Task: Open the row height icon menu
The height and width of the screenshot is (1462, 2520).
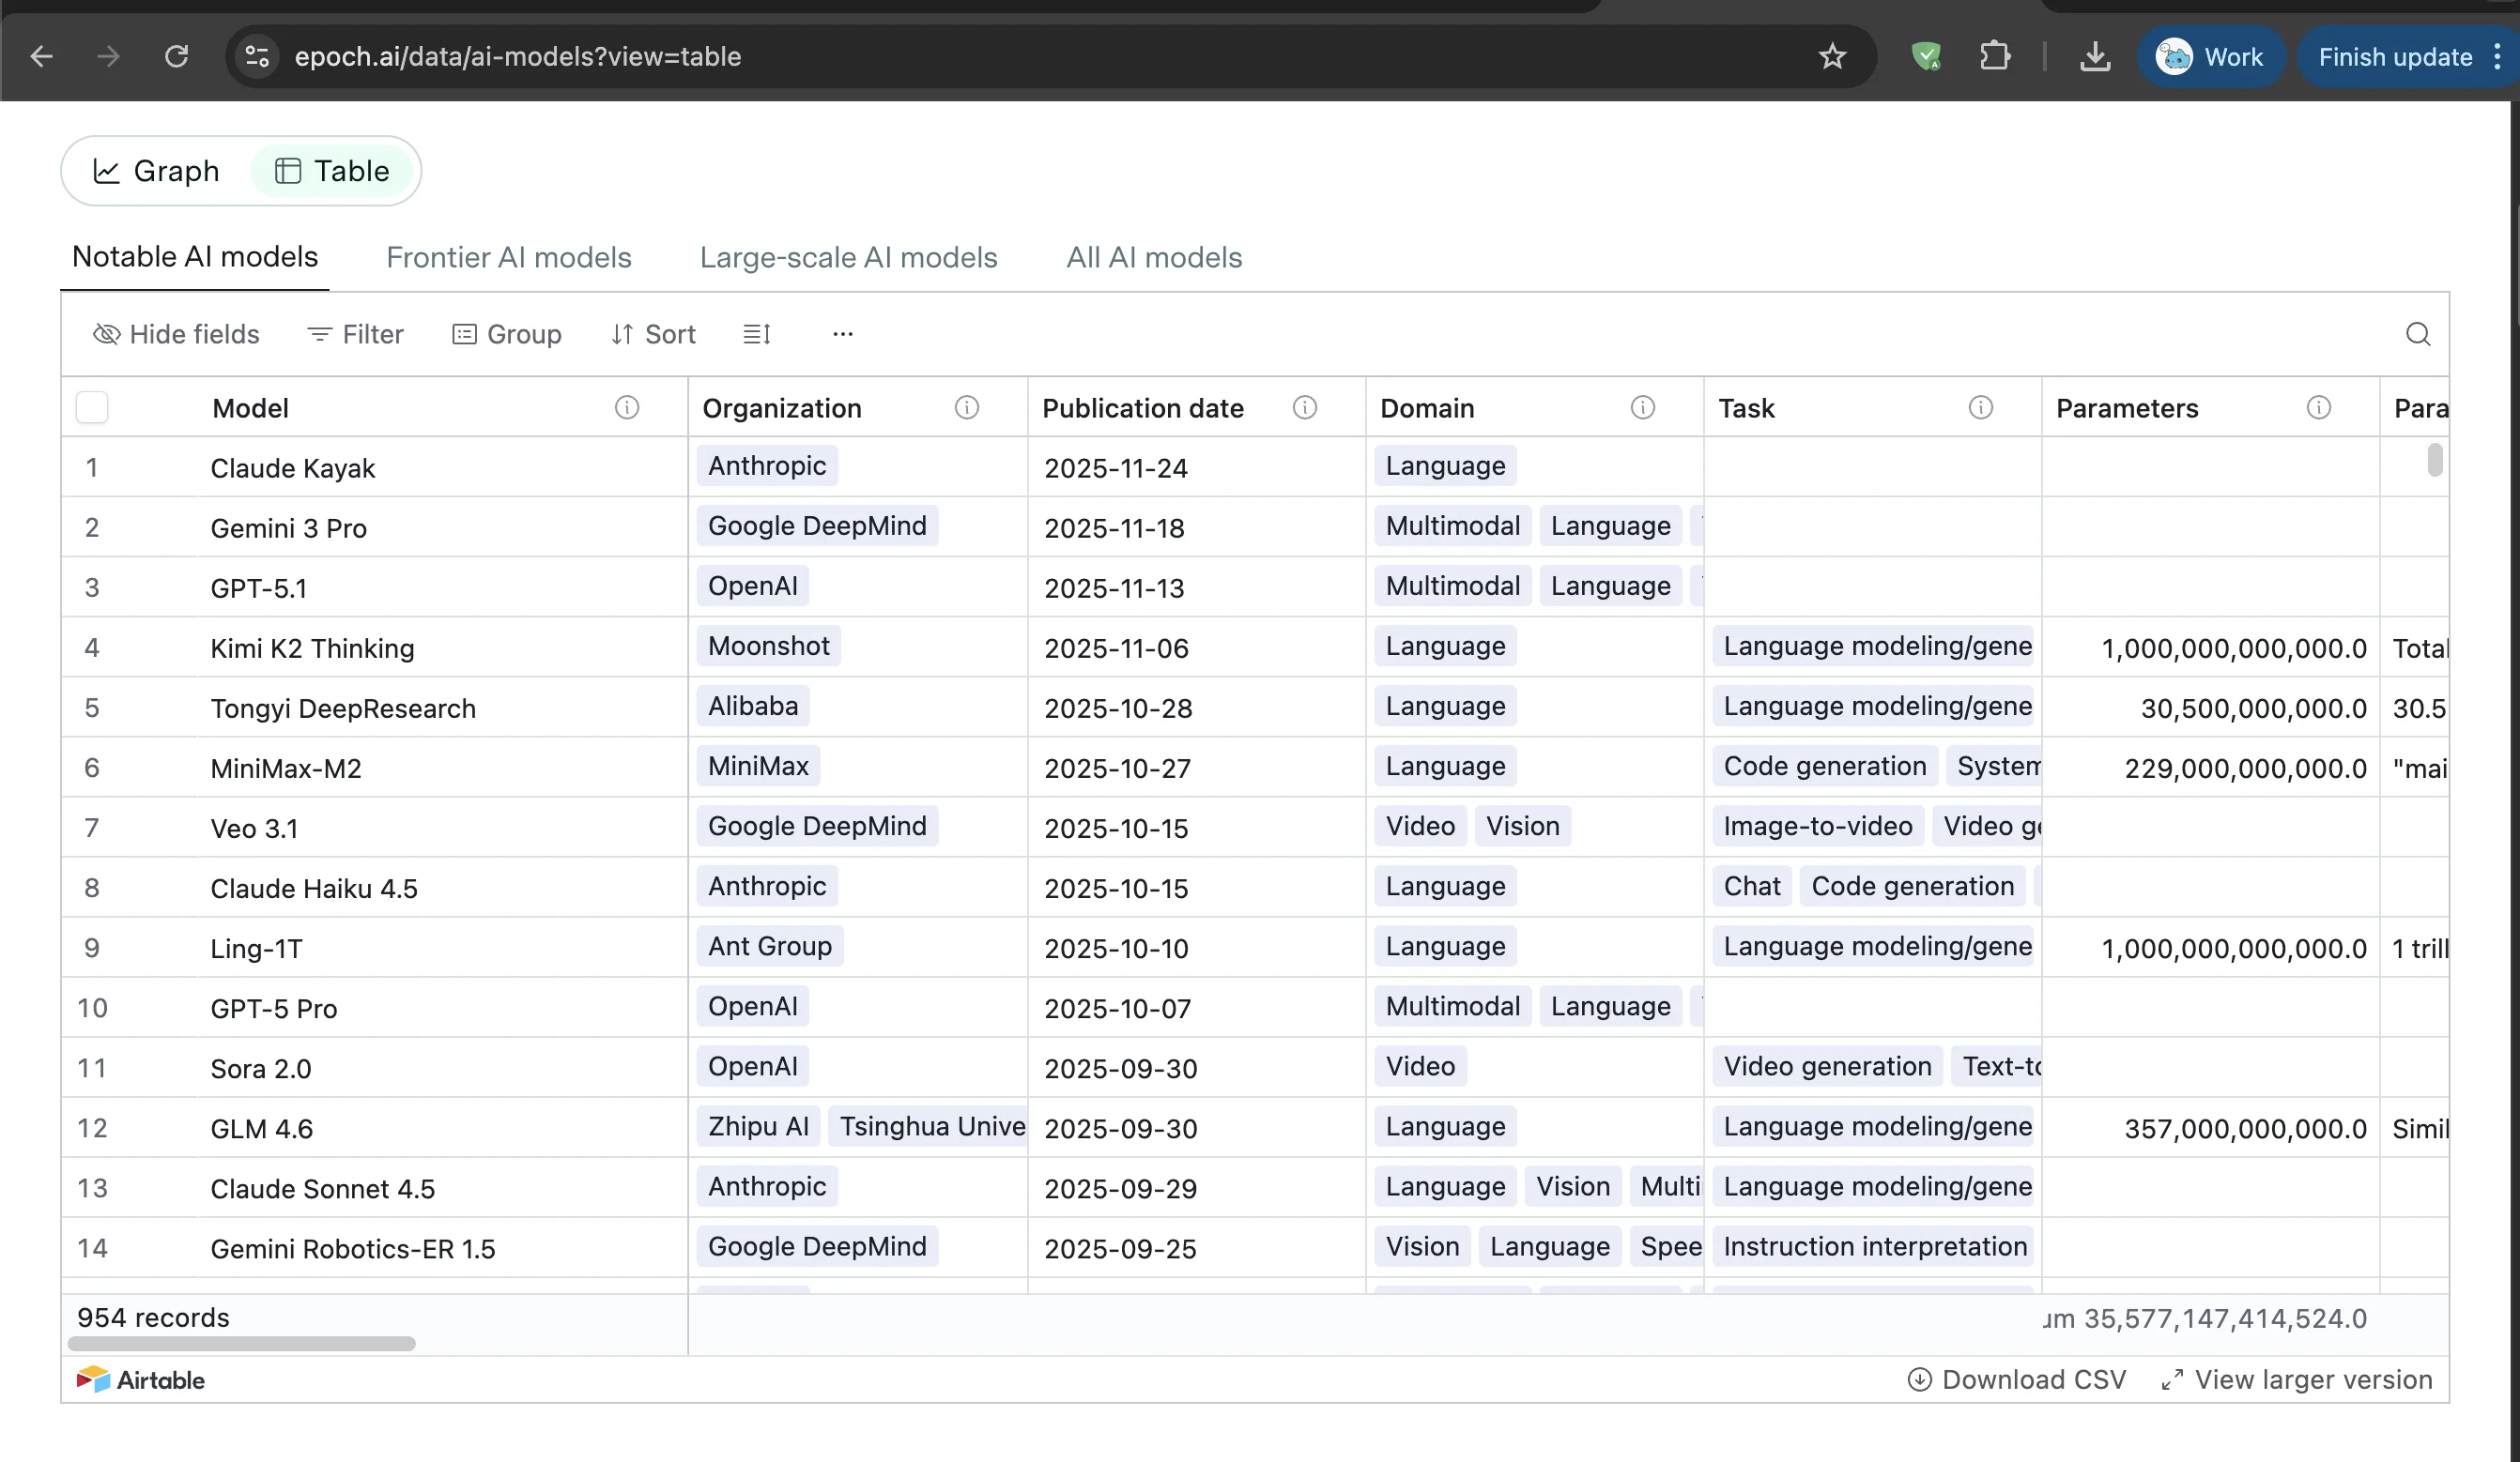Action: click(x=756, y=334)
